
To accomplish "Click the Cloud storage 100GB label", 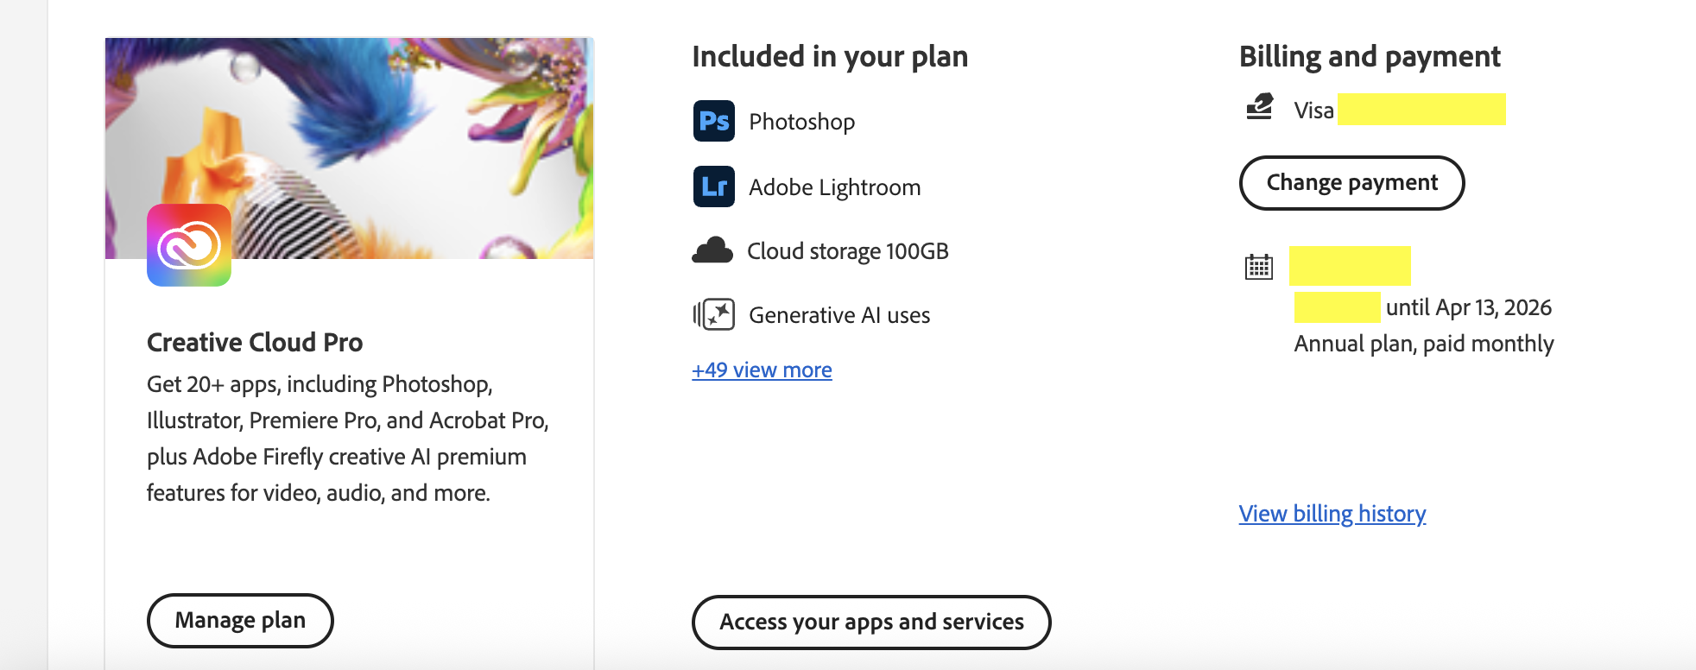I will 847,251.
